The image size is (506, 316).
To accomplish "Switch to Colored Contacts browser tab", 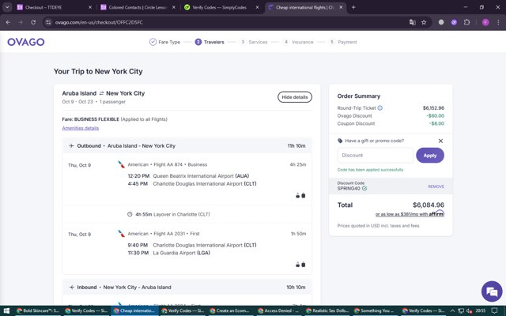I will point(138,7).
